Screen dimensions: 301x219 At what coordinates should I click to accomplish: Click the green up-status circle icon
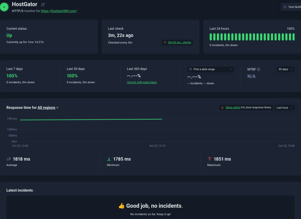coord(4,7)
